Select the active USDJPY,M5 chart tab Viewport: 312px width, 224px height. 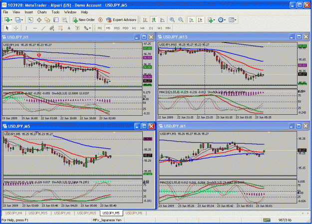pos(111,213)
